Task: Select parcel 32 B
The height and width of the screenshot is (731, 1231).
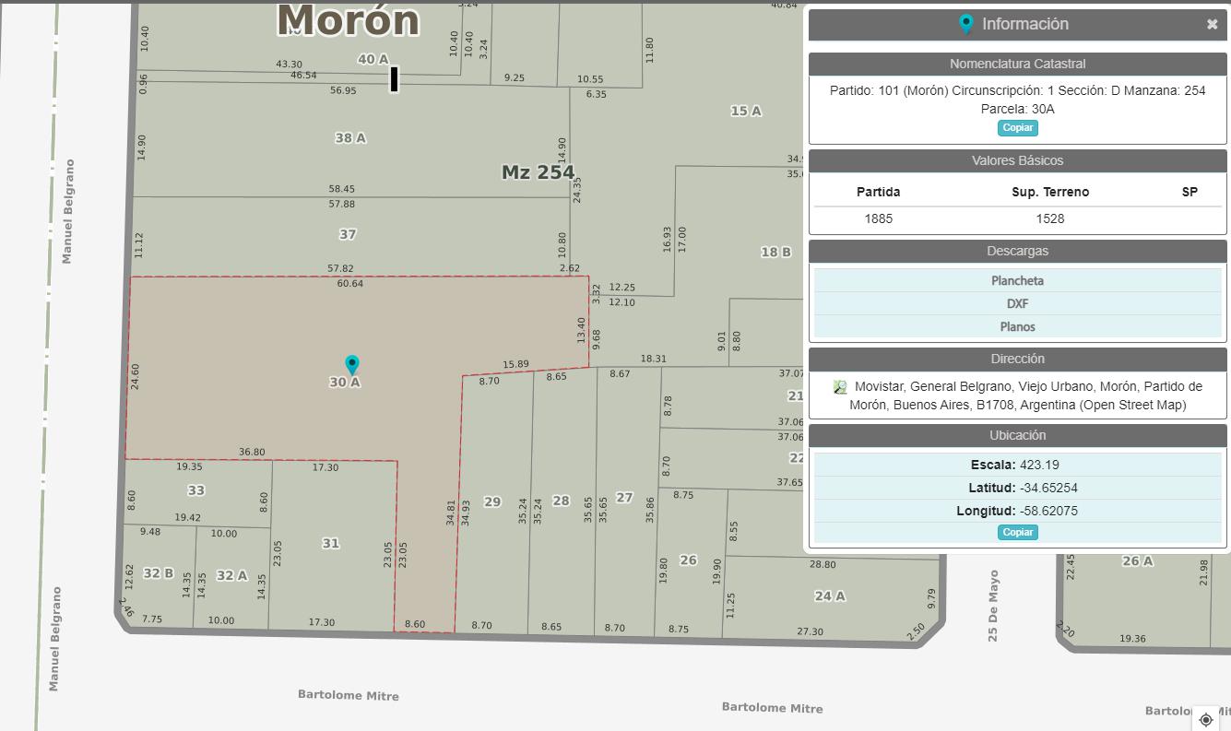Action: (x=158, y=573)
